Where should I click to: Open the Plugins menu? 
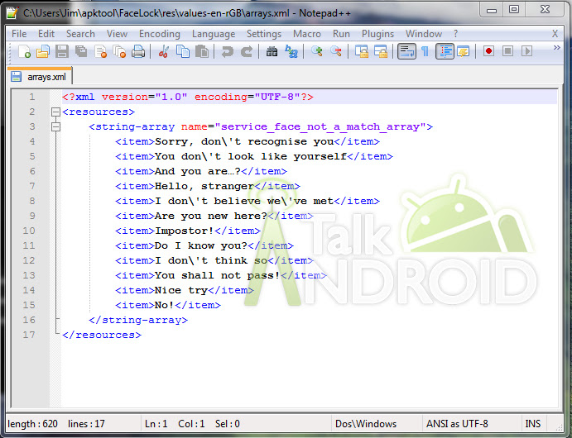point(378,34)
